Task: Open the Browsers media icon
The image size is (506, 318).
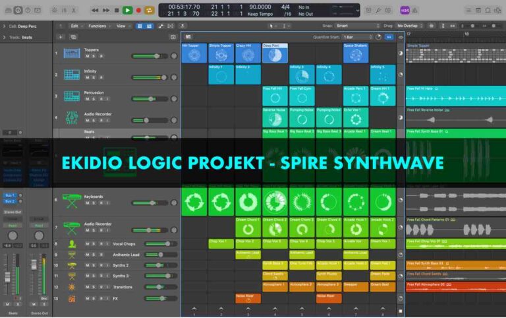Action: click(498, 11)
